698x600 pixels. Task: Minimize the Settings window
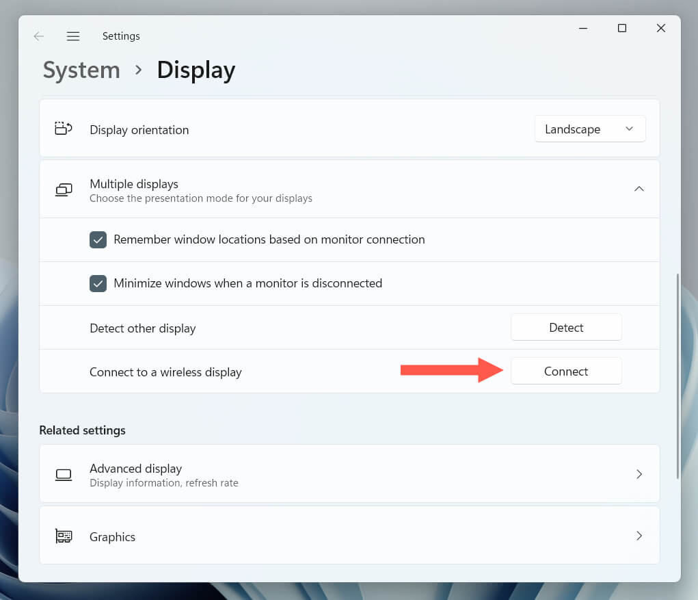coord(582,28)
